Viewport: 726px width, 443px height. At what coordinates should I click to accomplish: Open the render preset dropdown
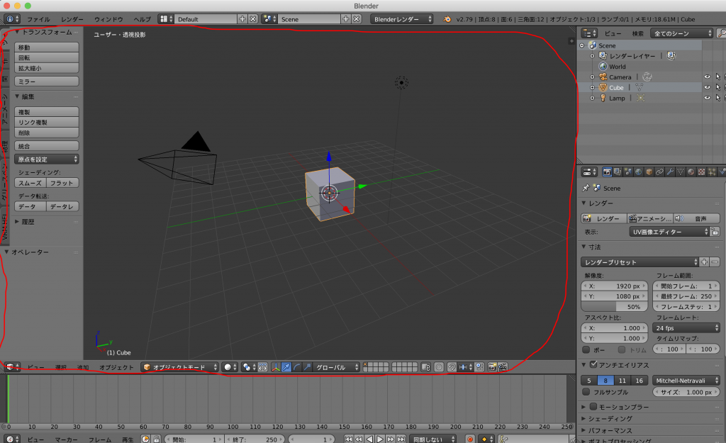tap(640, 262)
